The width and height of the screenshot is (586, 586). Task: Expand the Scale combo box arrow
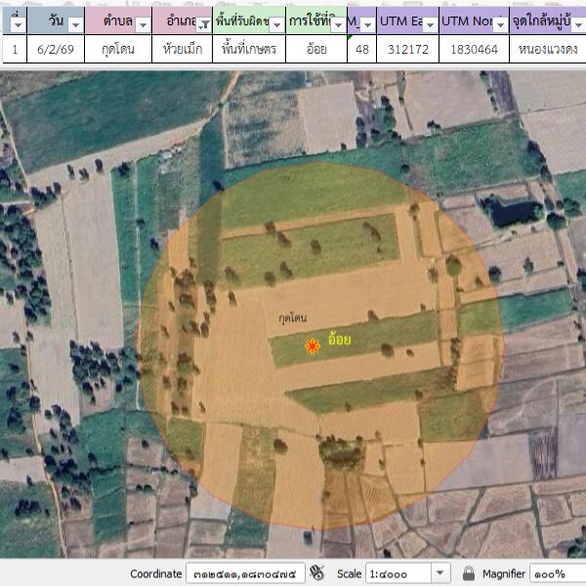click(x=439, y=573)
